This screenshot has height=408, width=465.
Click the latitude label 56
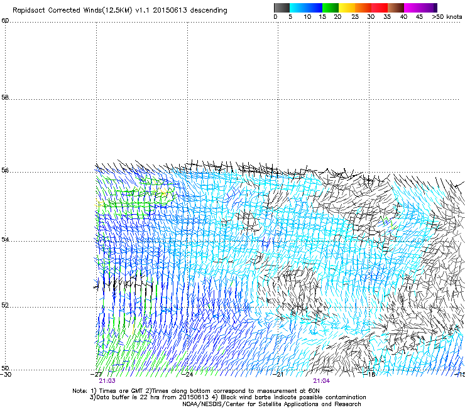(5, 170)
